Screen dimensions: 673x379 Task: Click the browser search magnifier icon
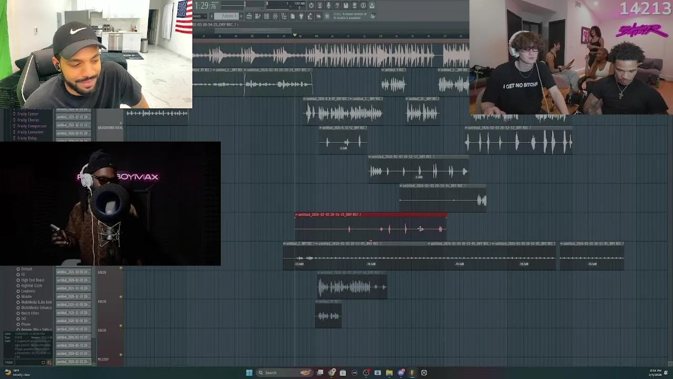tap(49, 363)
